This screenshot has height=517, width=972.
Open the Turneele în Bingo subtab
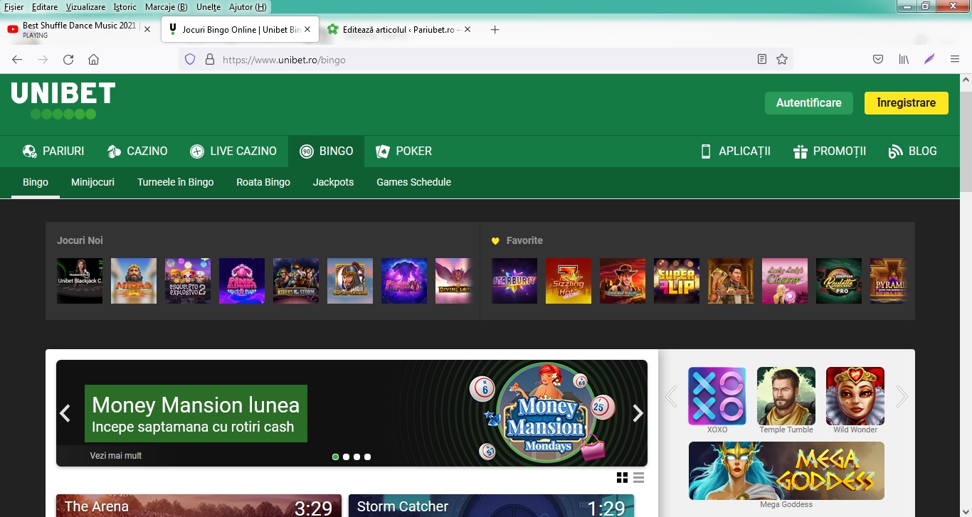click(x=176, y=182)
